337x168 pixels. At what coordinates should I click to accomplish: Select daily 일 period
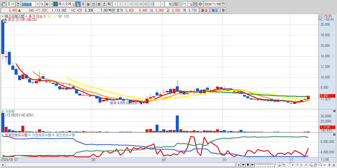tap(78, 4)
